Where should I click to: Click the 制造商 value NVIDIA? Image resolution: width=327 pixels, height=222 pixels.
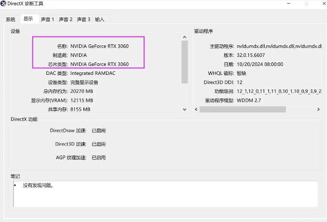tap(79, 55)
